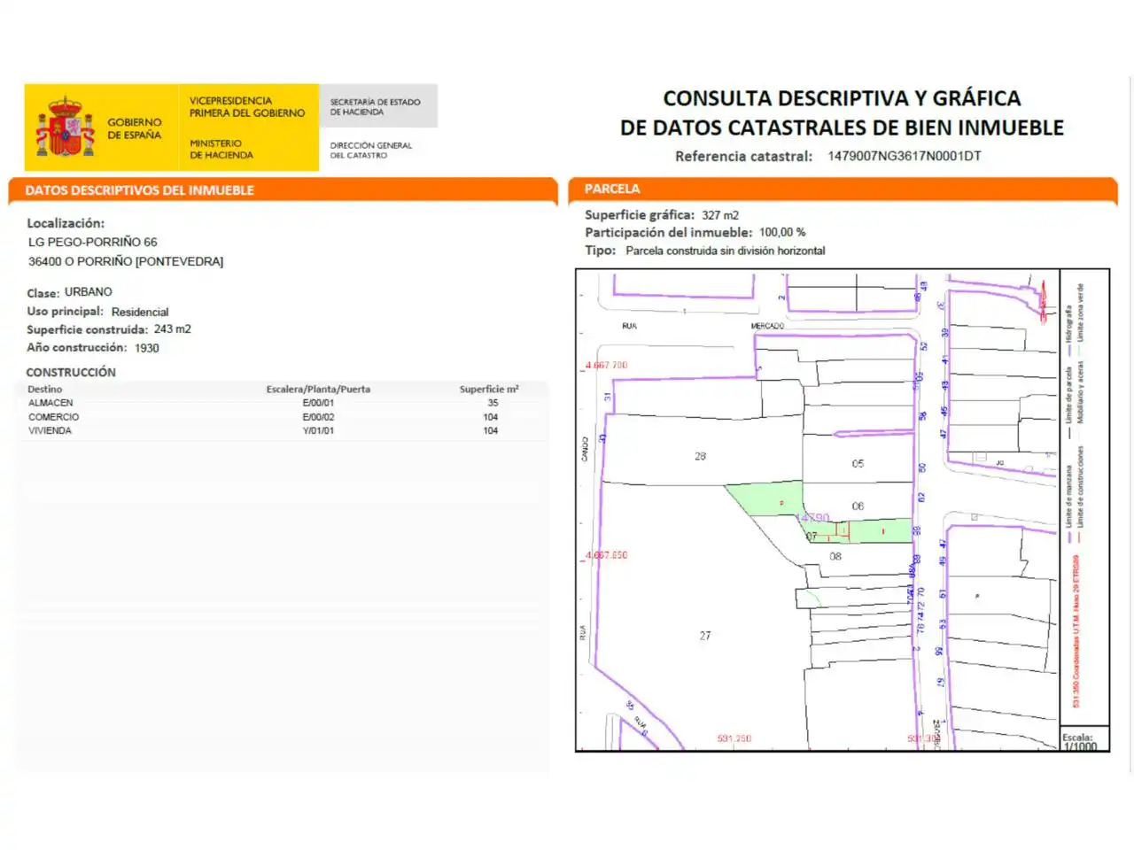The width and height of the screenshot is (1134, 850).
Task: Click the 'Destino' column header
Action: [x=44, y=389]
